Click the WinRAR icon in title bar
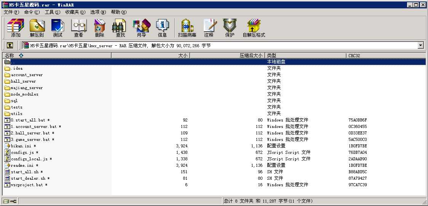 (x=5, y=5)
